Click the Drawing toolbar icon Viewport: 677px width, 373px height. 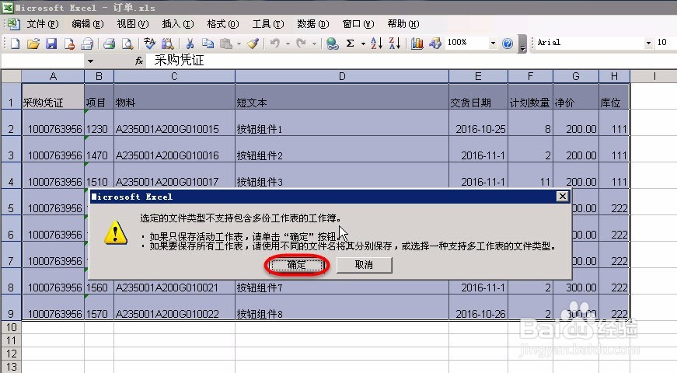434,44
